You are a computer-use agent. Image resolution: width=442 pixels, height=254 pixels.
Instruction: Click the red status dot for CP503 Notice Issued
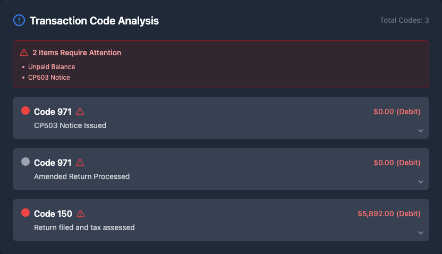25,111
